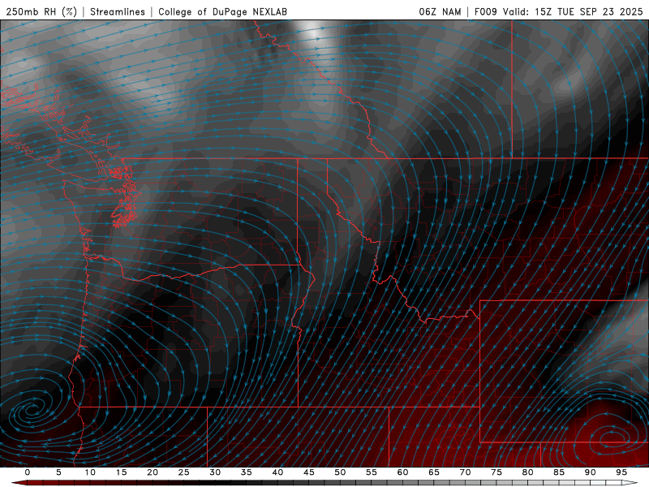Click the white high-end arrow of colorbar
649x487 pixels.
coord(630,483)
